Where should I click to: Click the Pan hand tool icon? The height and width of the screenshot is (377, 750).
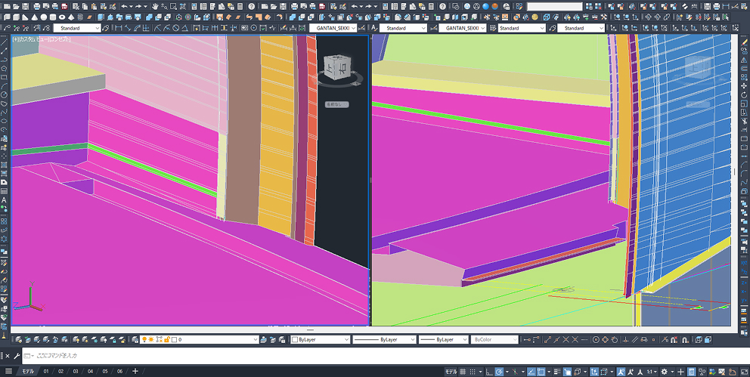click(x=155, y=6)
